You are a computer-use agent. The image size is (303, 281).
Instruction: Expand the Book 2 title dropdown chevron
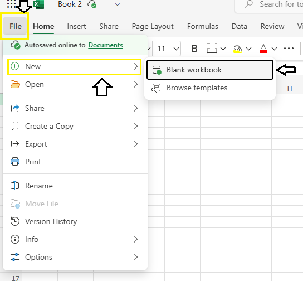[118, 4]
